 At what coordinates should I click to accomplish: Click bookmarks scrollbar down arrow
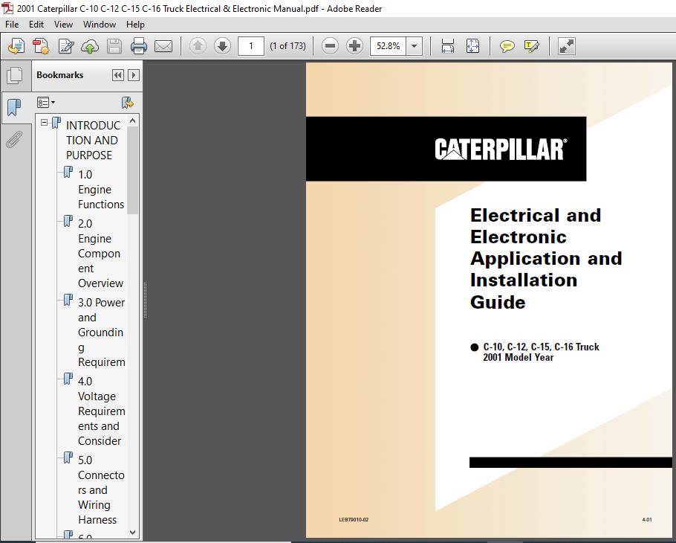click(132, 533)
